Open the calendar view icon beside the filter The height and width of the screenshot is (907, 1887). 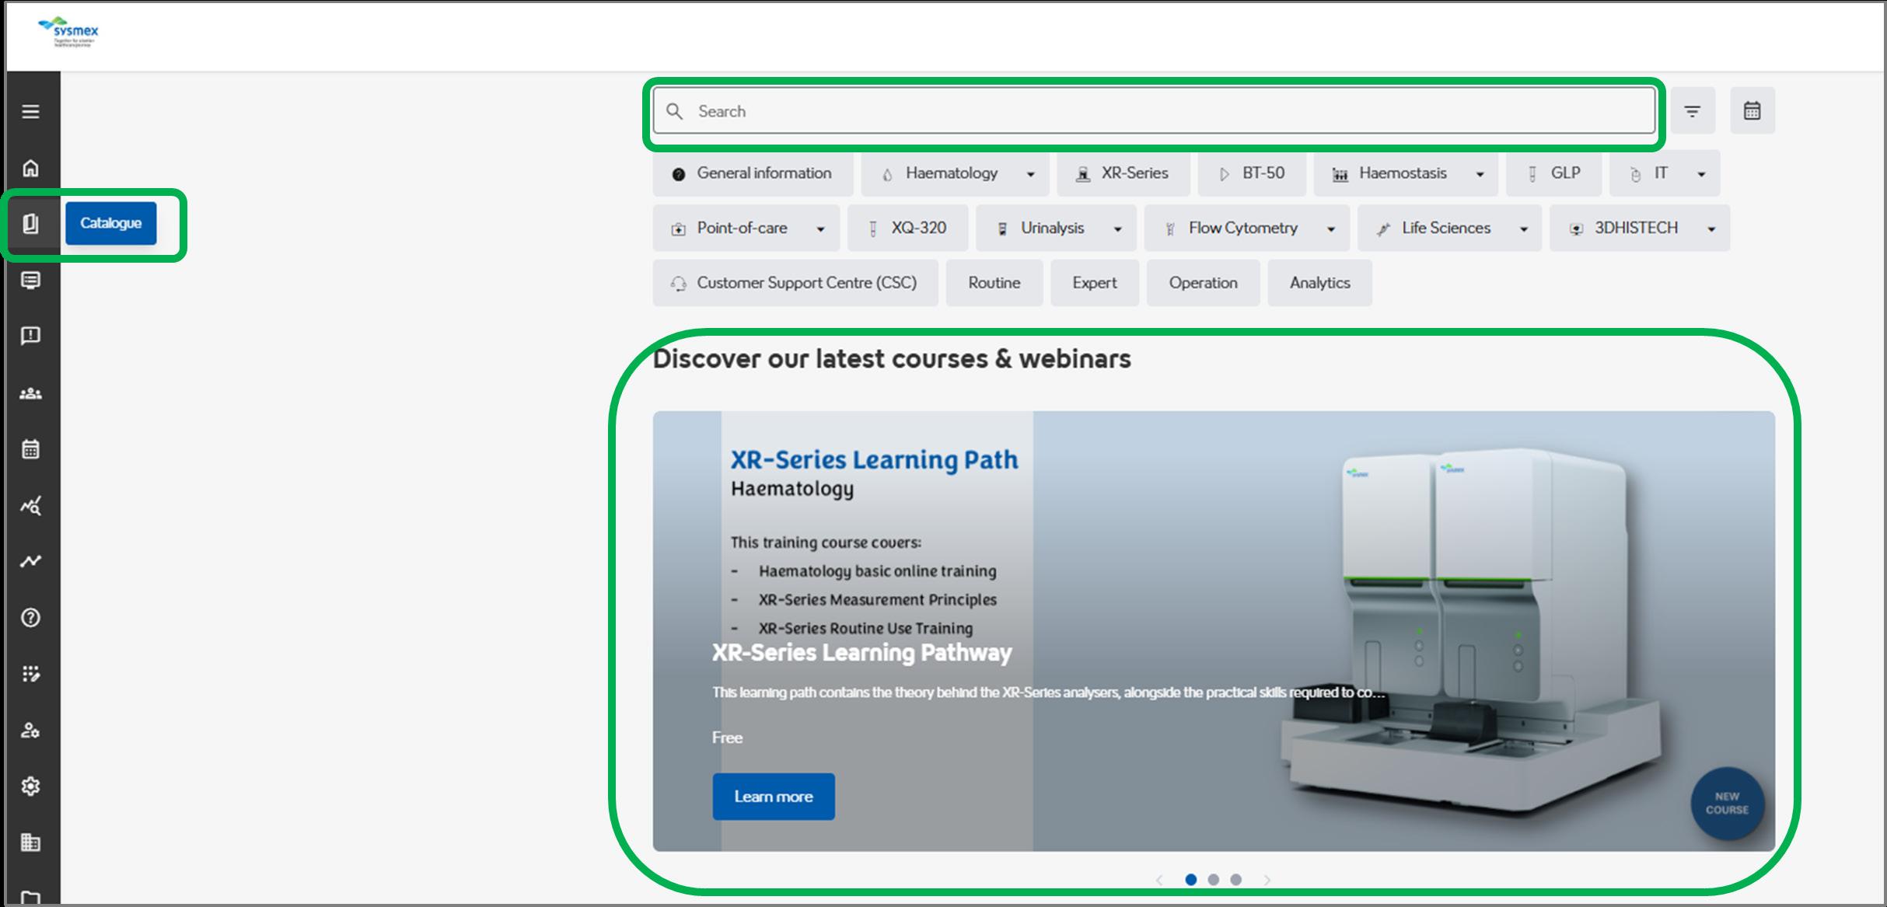click(1752, 111)
